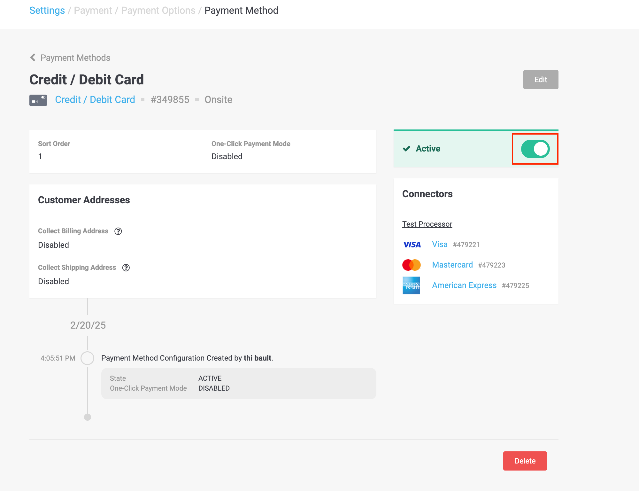Image resolution: width=639 pixels, height=491 pixels.
Task: Open the Test Processor link
Action: click(427, 224)
